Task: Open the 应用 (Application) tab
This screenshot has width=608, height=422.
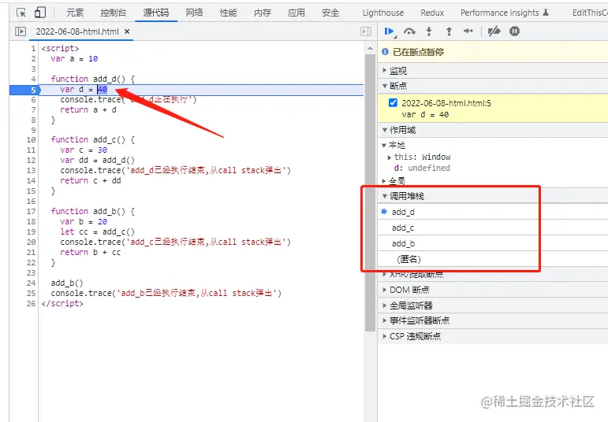Action: 297,13
